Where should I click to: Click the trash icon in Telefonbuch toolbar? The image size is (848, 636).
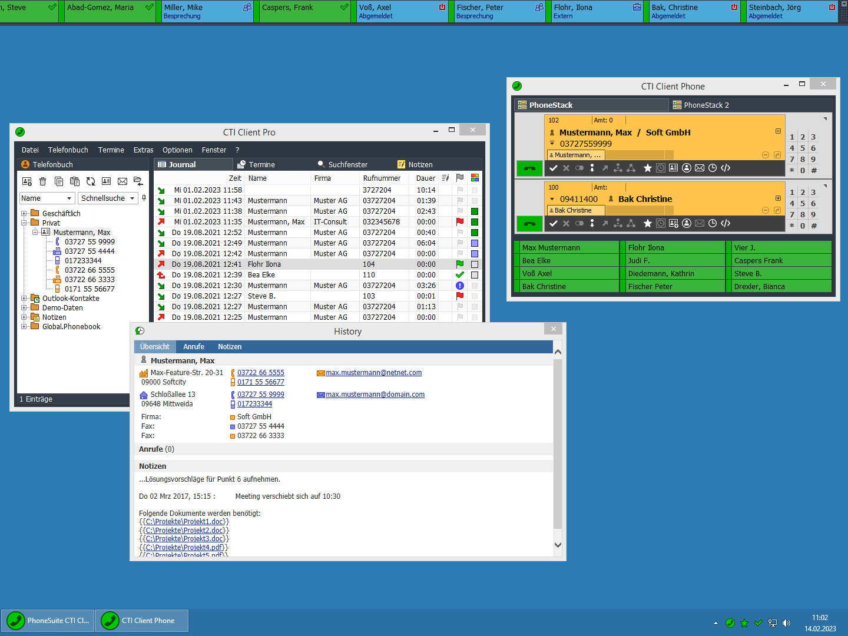click(43, 181)
